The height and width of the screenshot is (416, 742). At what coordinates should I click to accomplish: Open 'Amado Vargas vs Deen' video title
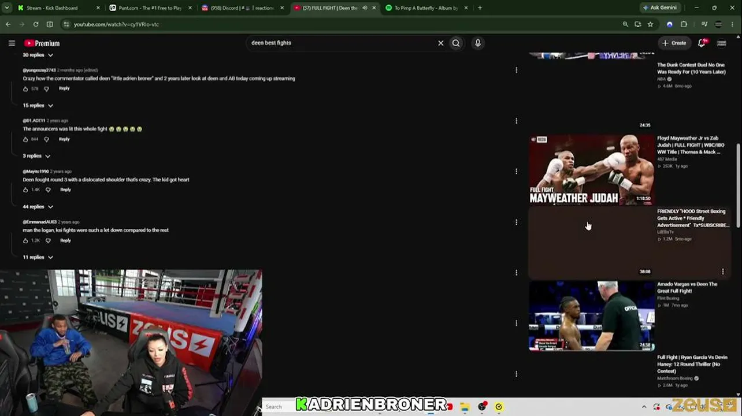coord(687,288)
